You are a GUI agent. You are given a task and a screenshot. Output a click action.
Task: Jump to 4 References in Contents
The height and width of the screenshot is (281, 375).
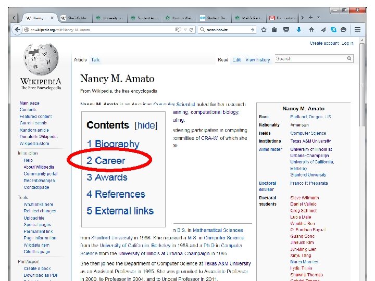tap(116, 194)
